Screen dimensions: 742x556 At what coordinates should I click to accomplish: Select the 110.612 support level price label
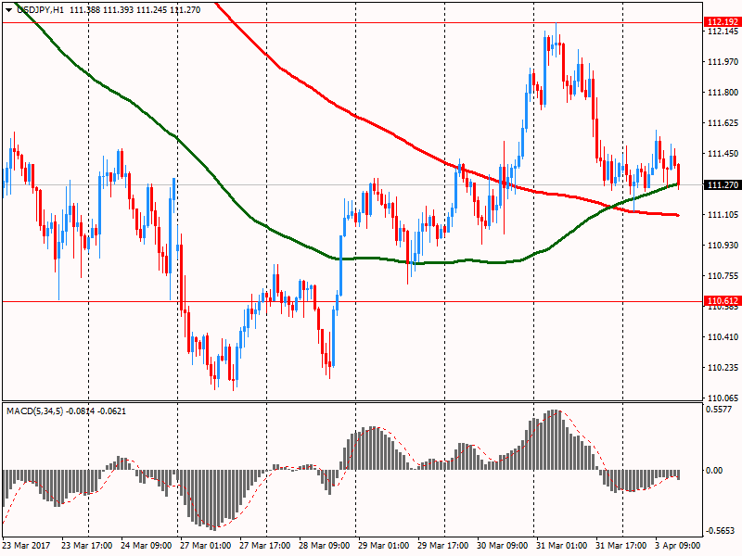(x=723, y=301)
